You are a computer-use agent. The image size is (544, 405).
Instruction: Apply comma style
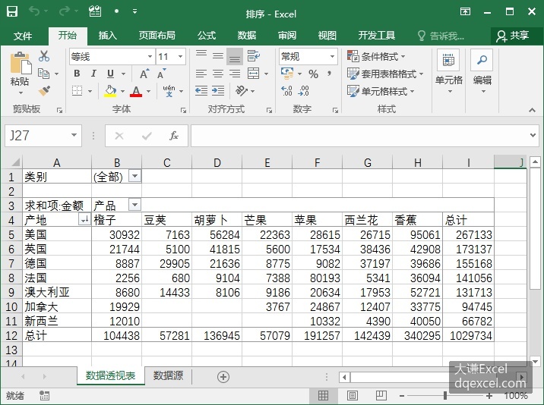click(329, 74)
